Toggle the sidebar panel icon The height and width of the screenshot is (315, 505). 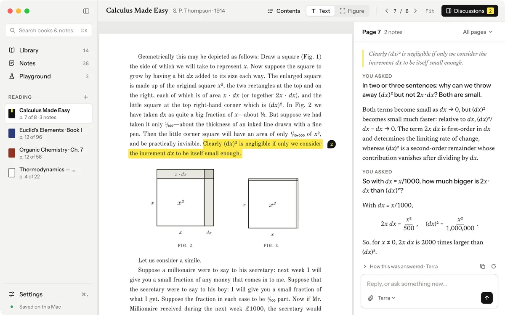(x=86, y=11)
